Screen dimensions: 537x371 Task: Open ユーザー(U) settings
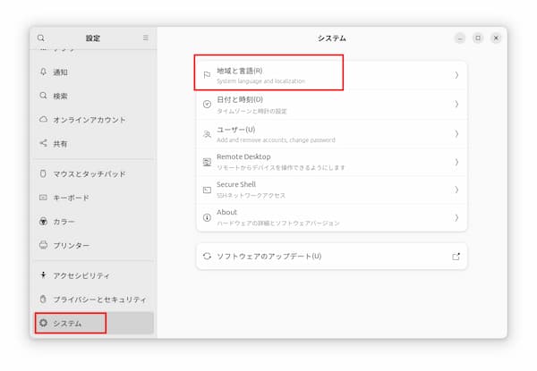point(331,134)
